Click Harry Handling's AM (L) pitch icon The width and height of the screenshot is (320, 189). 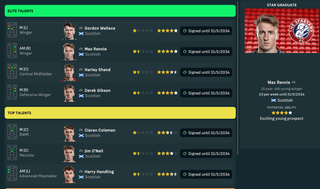tap(12, 174)
